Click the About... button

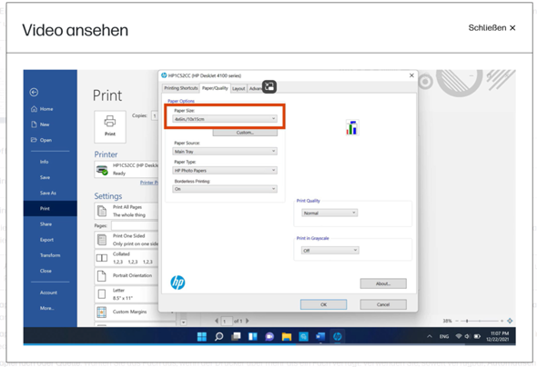[383, 283]
